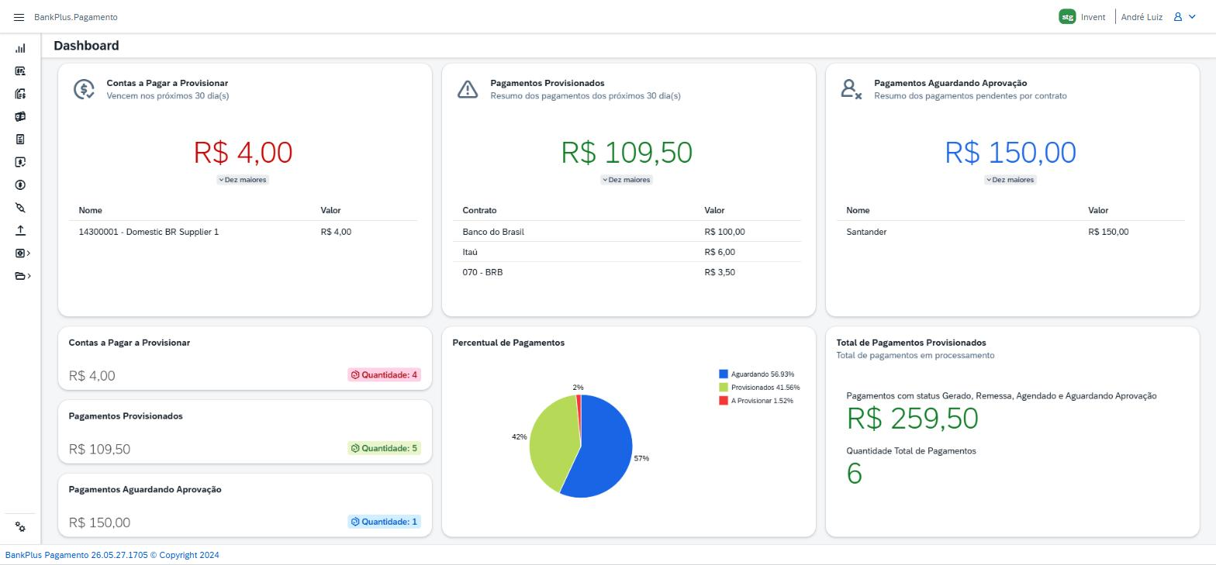Viewport: 1216px width, 565px height.
Task: Click the money bills sidebar icon
Action: (x=20, y=116)
